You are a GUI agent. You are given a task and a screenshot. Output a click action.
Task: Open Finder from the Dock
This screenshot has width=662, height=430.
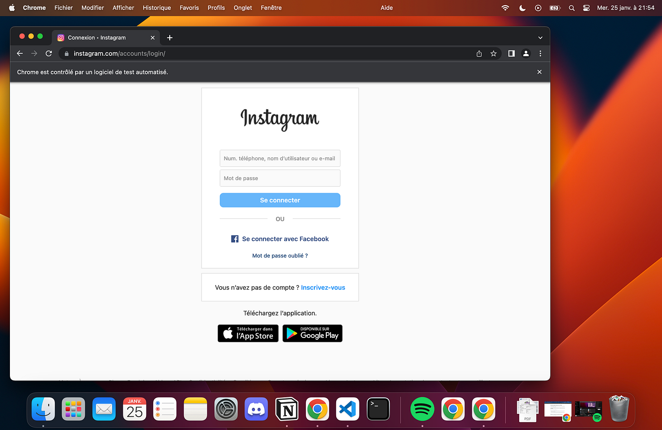[x=43, y=409]
